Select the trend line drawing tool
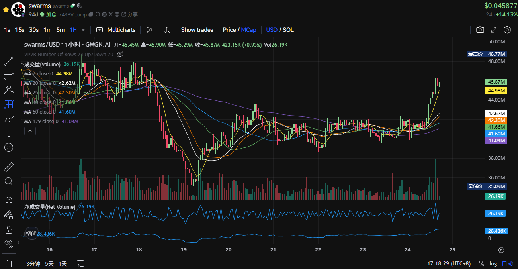 point(9,62)
